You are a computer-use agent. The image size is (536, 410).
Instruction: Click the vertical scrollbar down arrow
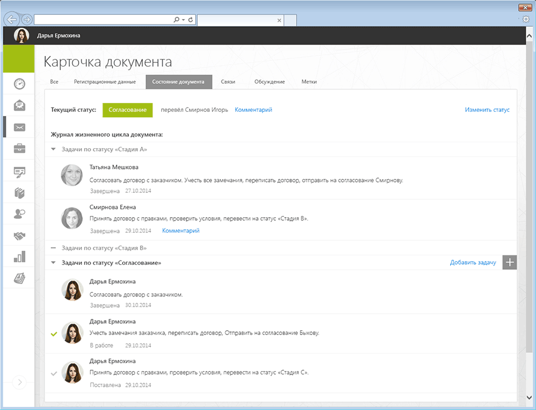529,398
